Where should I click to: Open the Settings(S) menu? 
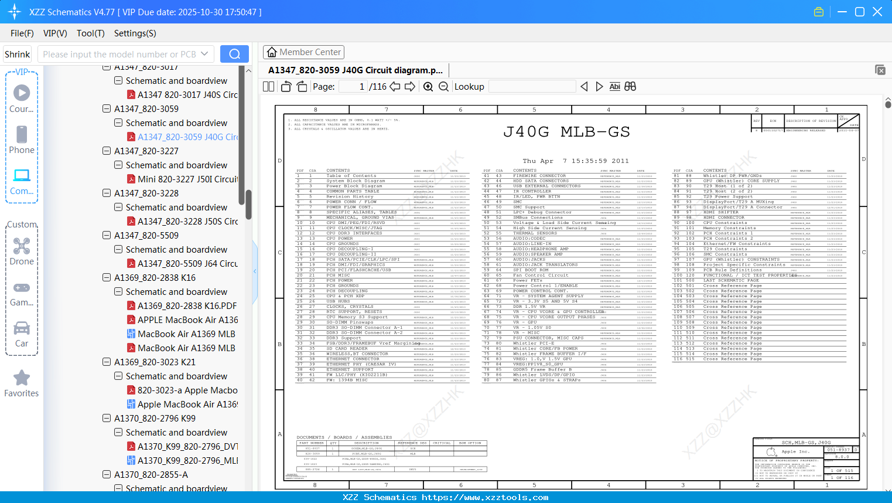pyautogui.click(x=135, y=33)
